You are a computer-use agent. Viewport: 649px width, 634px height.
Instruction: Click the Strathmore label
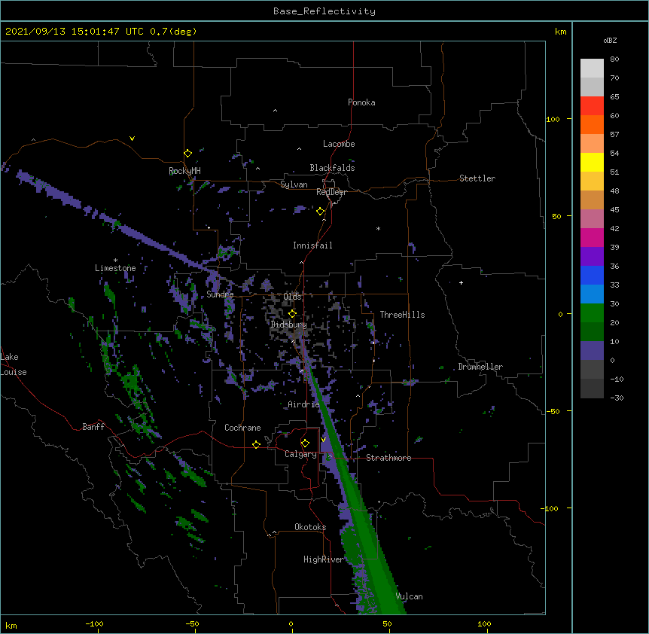(x=388, y=458)
